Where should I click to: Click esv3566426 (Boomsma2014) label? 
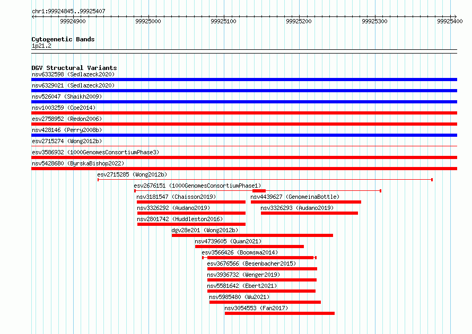(x=240, y=252)
